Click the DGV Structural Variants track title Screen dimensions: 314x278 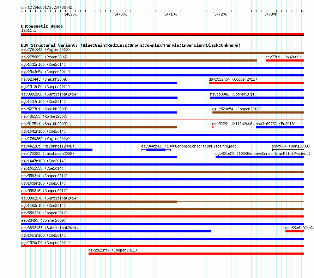point(131,45)
